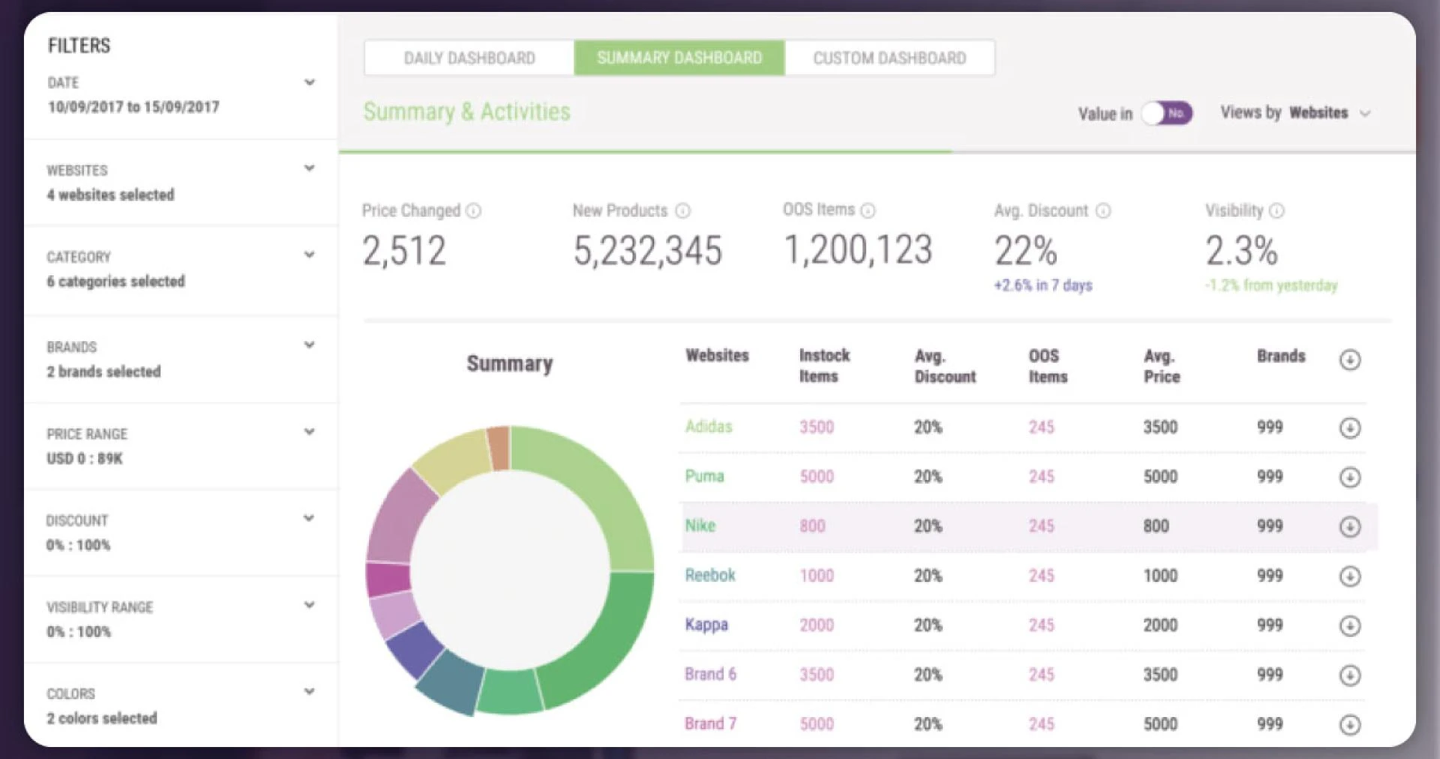
Task: Open the Visibility metric info icon
Action: pos(1277,211)
